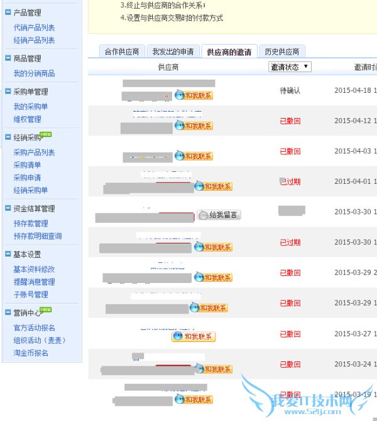Open 组织活动（麦麦）link

(40, 341)
